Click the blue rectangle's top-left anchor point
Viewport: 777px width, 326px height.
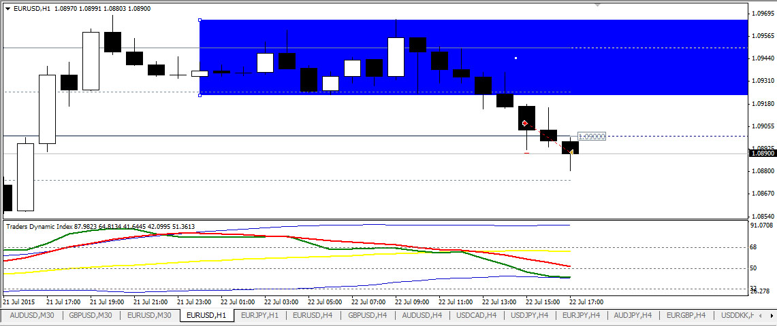[x=200, y=20]
